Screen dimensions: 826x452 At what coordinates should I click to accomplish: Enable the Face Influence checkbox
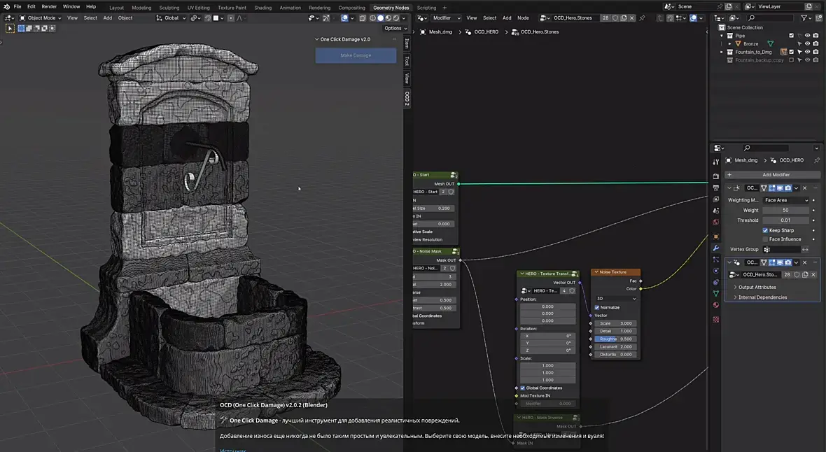point(766,239)
